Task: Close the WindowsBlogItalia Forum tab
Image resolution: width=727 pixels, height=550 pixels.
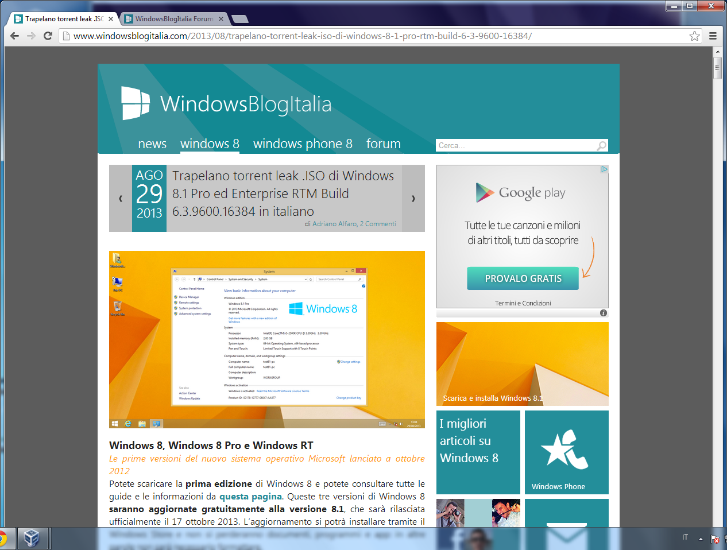Action: (x=221, y=19)
